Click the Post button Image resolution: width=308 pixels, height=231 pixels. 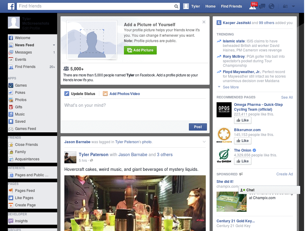coord(198,127)
